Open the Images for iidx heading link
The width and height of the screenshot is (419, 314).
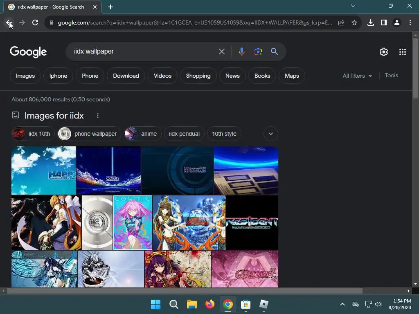point(54,116)
